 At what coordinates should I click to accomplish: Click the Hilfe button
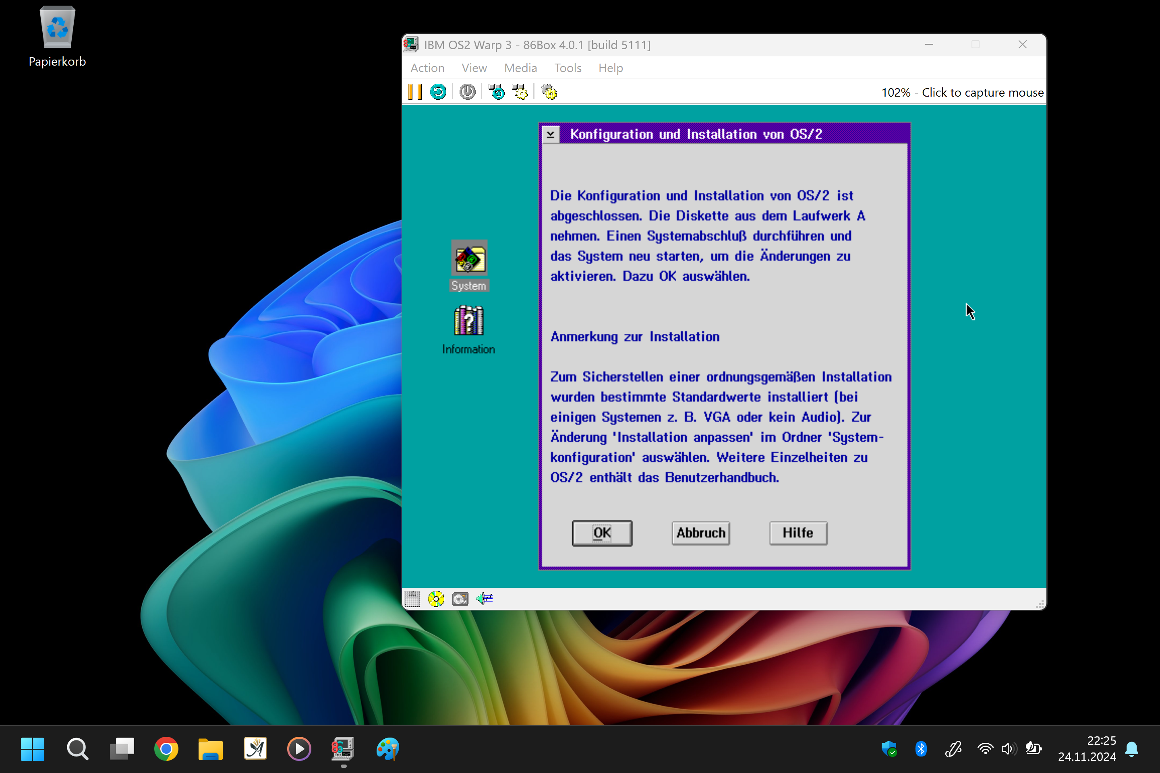point(798,533)
